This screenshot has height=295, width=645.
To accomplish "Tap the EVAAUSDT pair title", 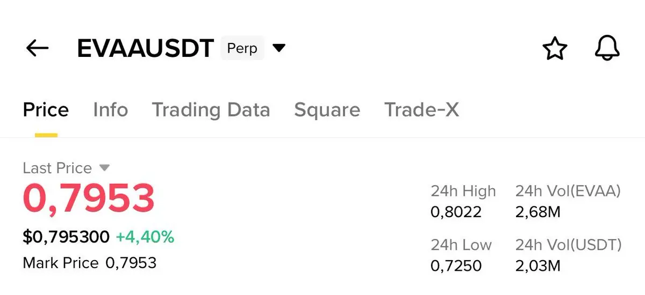I will [145, 48].
